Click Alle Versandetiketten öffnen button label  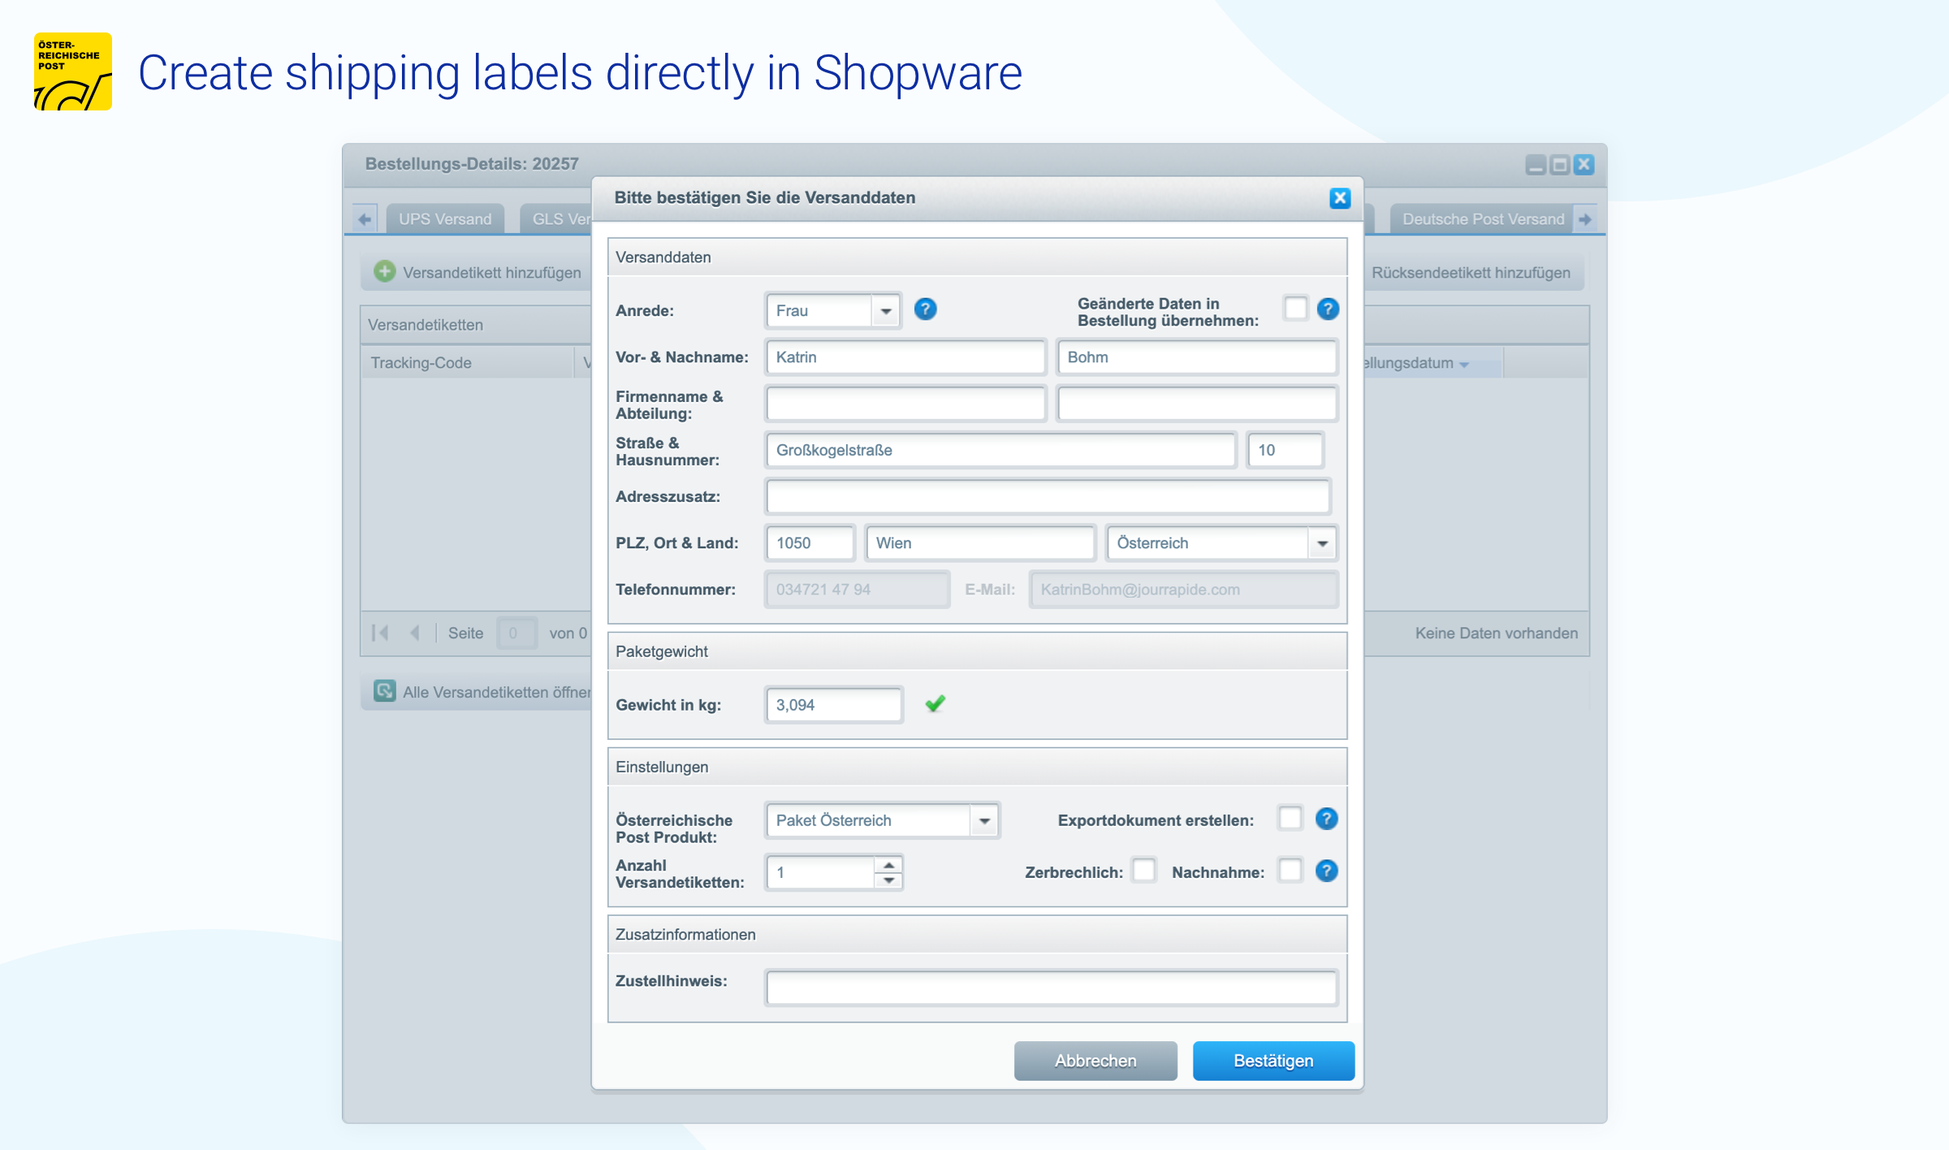(497, 692)
